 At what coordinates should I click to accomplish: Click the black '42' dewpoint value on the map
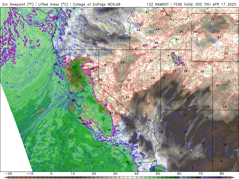[66, 25]
